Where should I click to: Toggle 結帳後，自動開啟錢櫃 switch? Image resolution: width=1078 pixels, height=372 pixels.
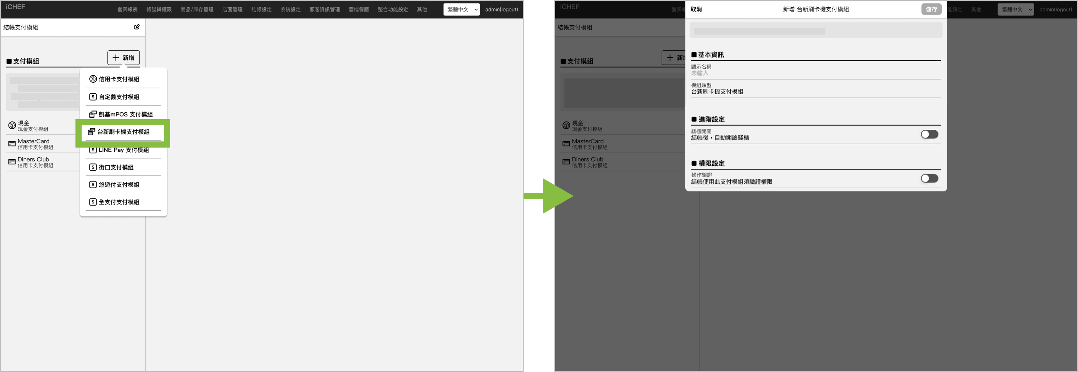point(929,135)
